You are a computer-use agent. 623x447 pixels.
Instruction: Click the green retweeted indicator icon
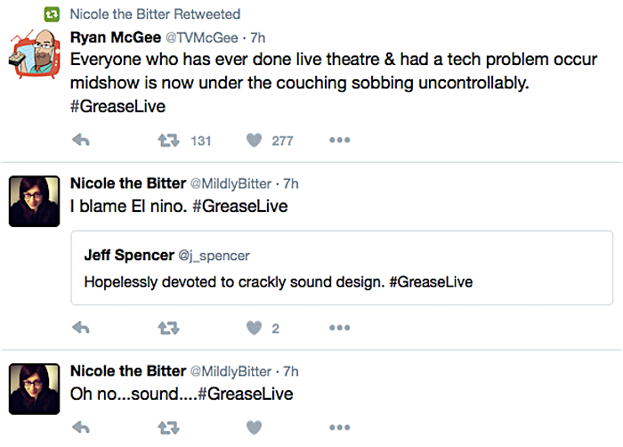point(52,14)
